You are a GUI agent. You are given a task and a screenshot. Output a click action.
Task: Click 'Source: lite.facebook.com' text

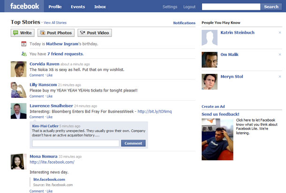[53, 185]
